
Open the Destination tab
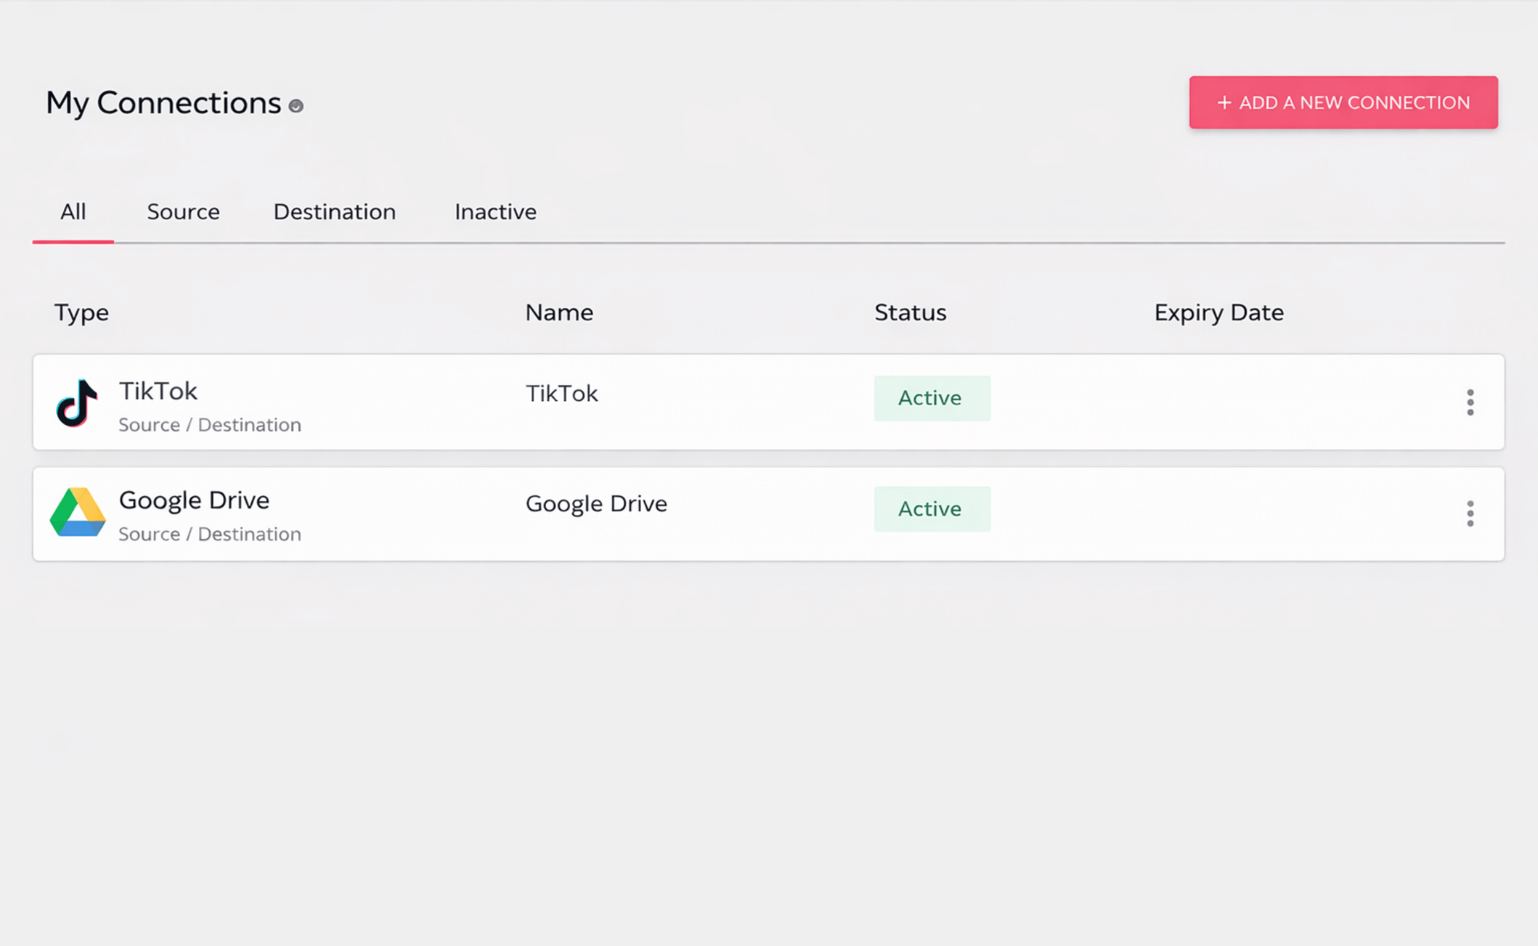334,212
